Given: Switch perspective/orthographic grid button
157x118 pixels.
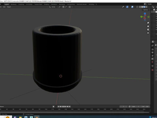Looking at the screenshot, I should tap(148, 33).
